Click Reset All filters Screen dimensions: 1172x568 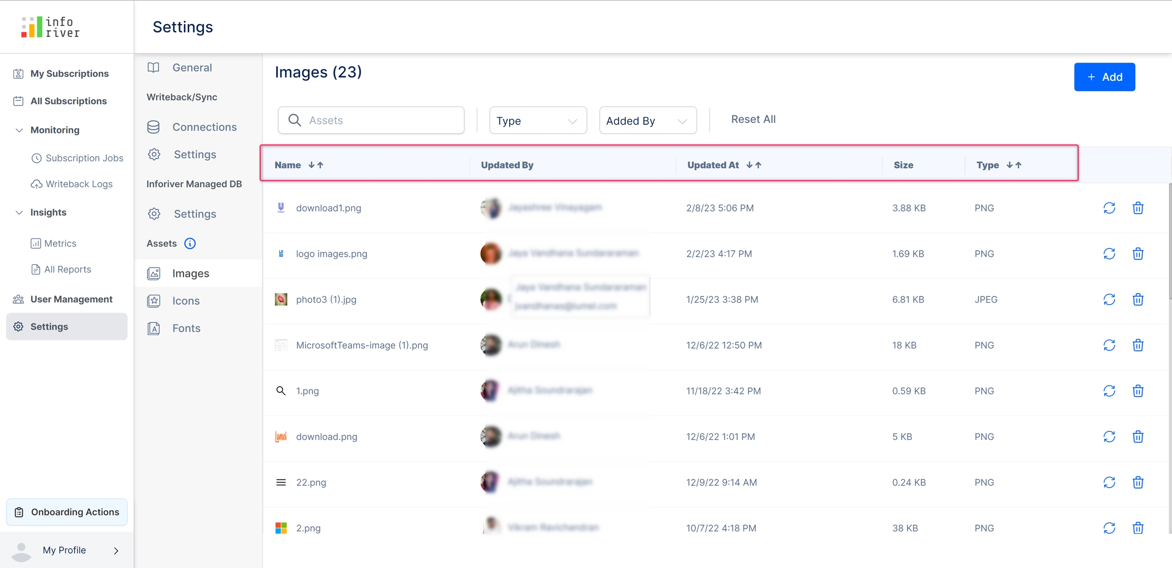click(x=753, y=119)
